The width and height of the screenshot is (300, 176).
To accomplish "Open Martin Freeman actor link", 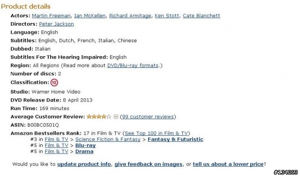I will [51, 15].
